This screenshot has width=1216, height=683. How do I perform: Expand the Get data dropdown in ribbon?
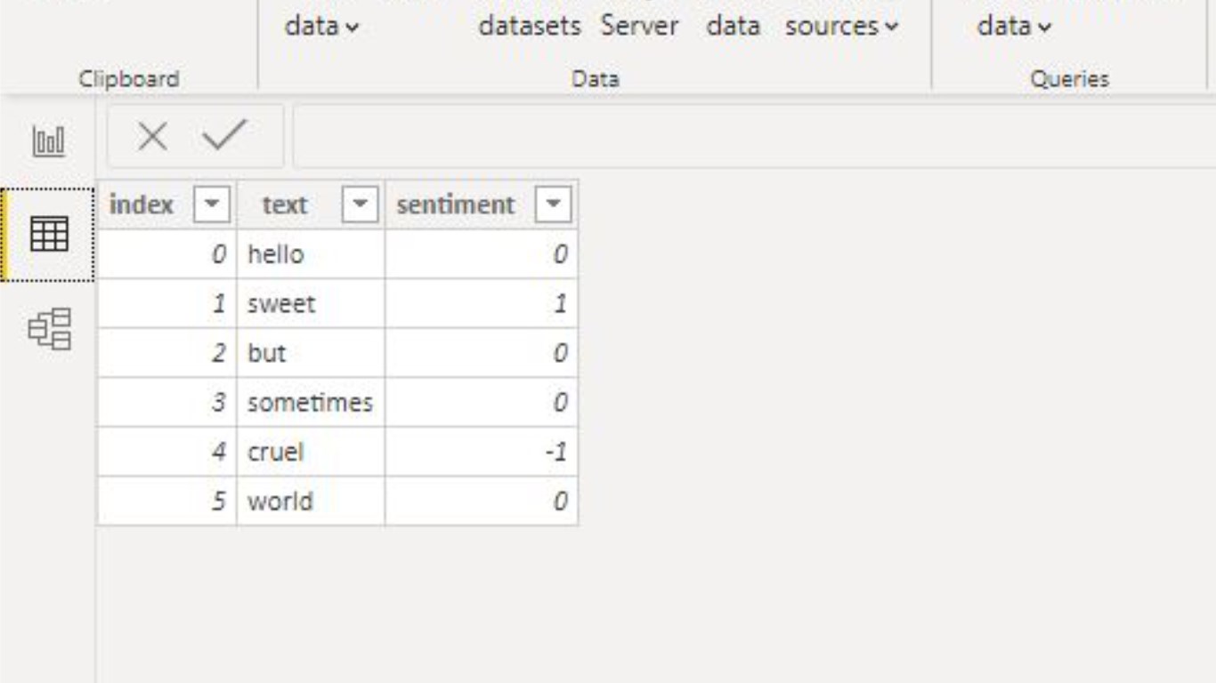[x=321, y=27]
